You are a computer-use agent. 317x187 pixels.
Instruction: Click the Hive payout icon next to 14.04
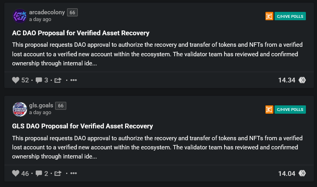click(302, 173)
